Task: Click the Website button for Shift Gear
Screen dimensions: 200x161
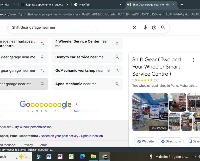Action: (x=145, y=141)
